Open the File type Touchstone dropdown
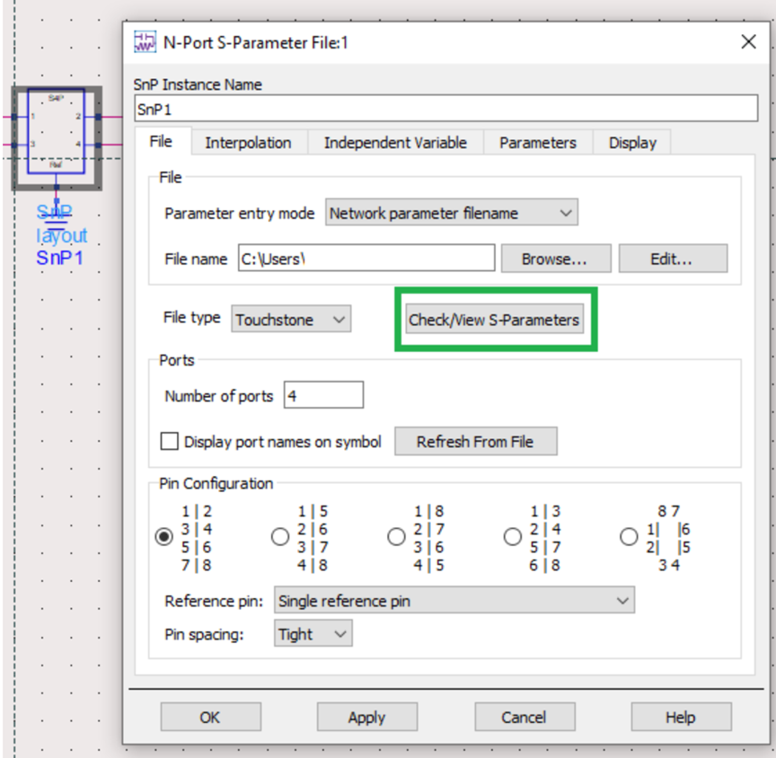 pyautogui.click(x=291, y=319)
